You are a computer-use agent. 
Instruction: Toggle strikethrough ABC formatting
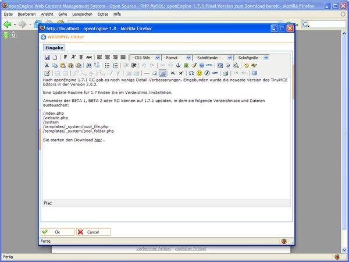tap(89, 57)
